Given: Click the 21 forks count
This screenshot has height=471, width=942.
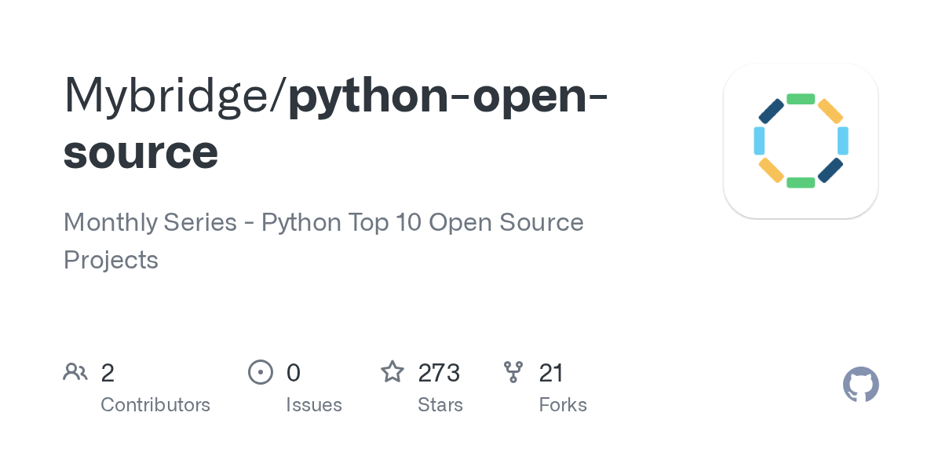Looking at the screenshot, I should click(x=551, y=372).
